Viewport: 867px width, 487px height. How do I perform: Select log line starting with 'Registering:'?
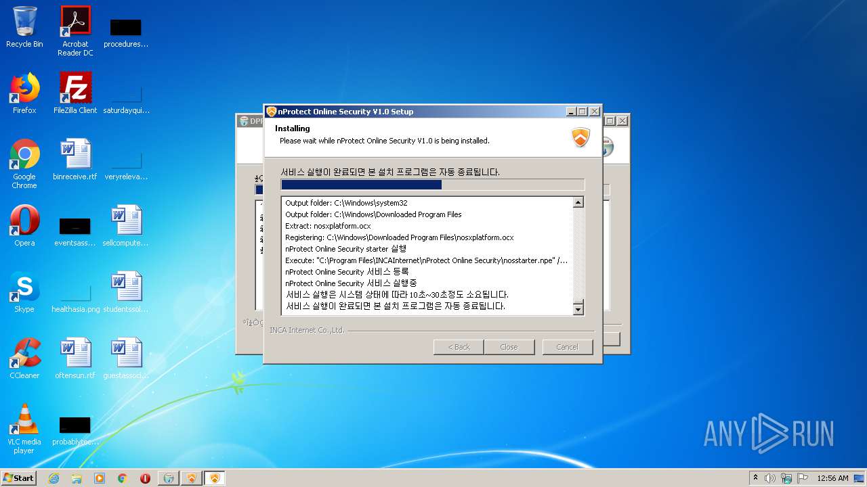pyautogui.click(x=399, y=237)
